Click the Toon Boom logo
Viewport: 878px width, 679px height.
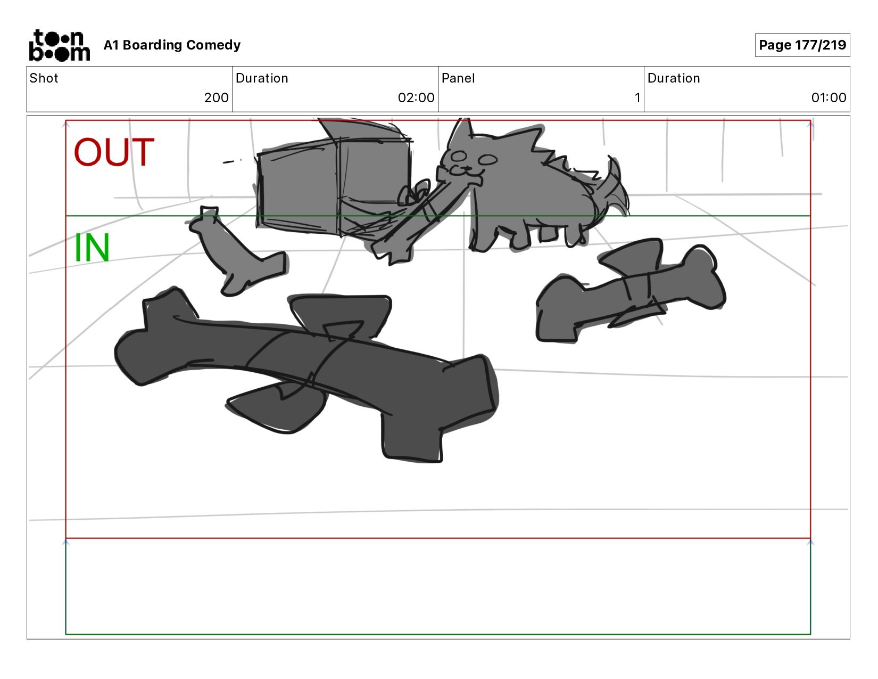tap(59, 45)
